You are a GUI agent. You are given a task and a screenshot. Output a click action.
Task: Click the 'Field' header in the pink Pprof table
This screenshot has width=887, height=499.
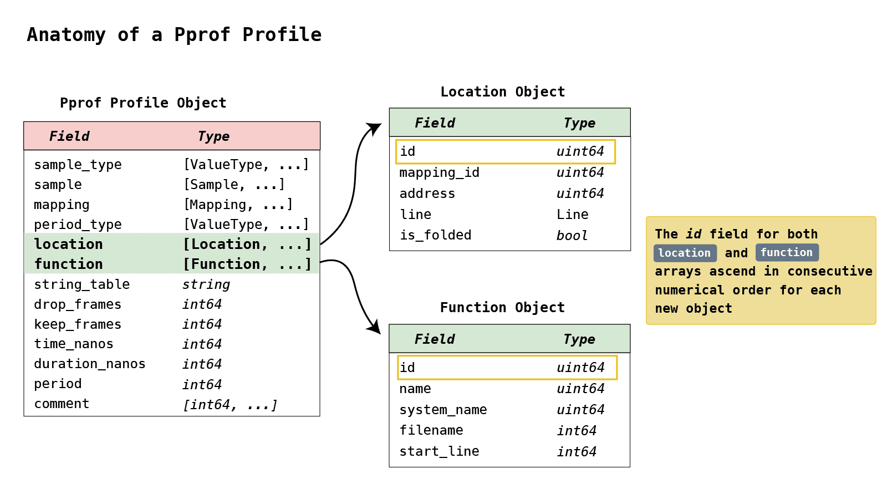[x=69, y=136]
